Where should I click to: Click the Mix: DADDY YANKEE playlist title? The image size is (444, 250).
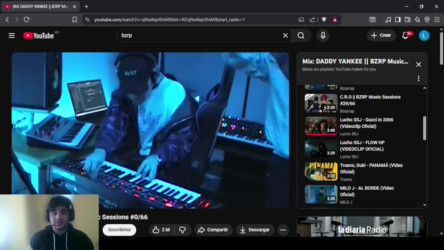click(355, 61)
